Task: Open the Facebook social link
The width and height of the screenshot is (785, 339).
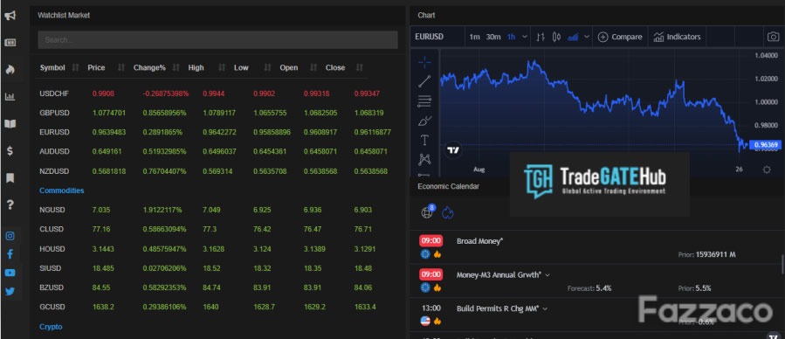Action: pyautogui.click(x=10, y=254)
